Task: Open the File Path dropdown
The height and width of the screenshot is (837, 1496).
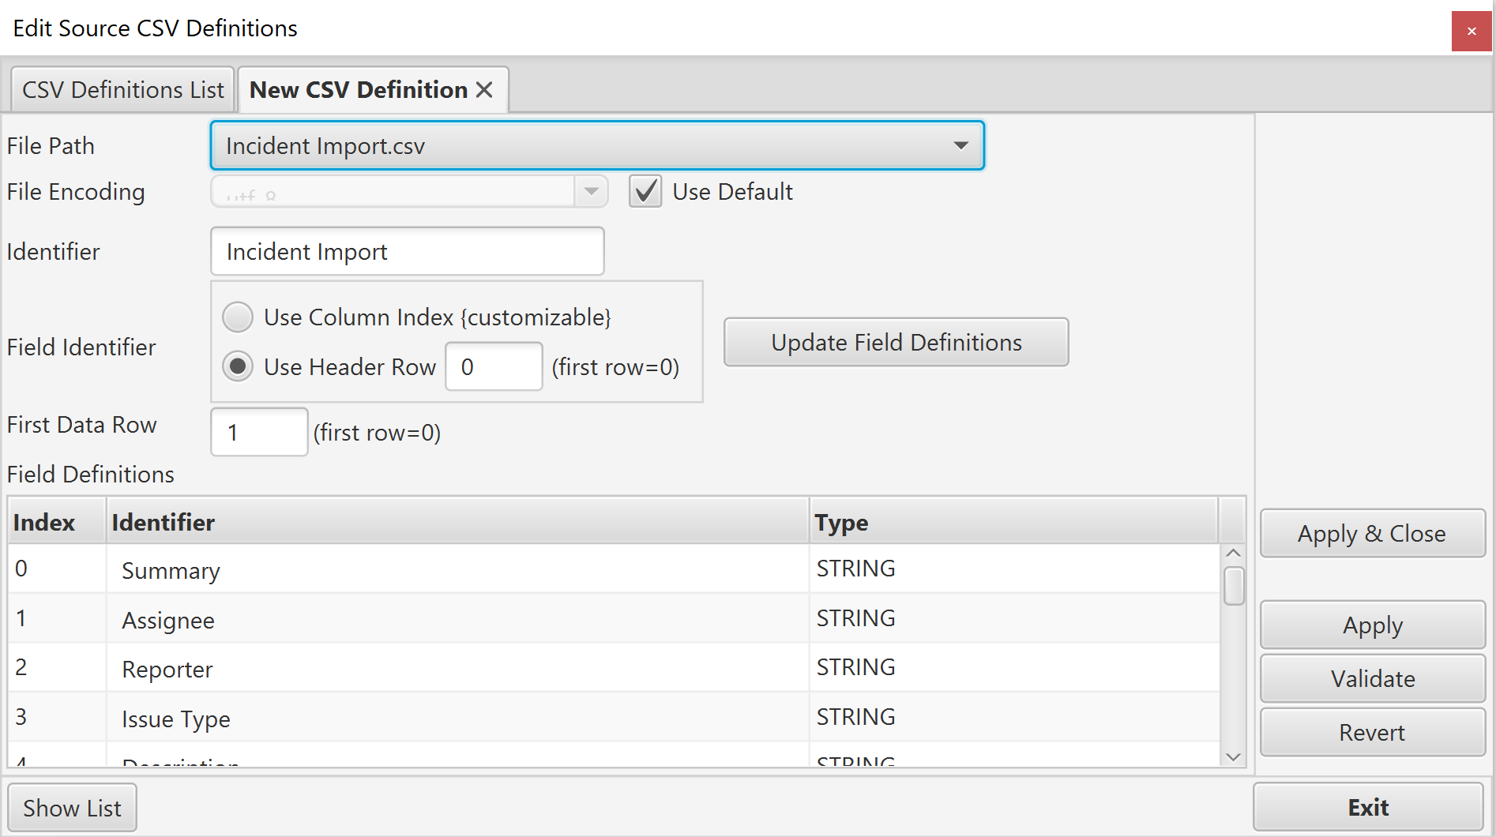Action: (x=960, y=145)
